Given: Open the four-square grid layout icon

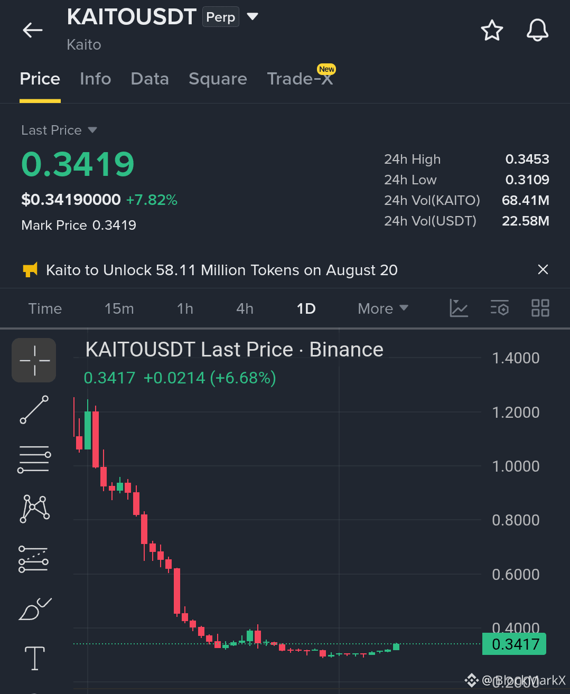Looking at the screenshot, I should point(540,308).
